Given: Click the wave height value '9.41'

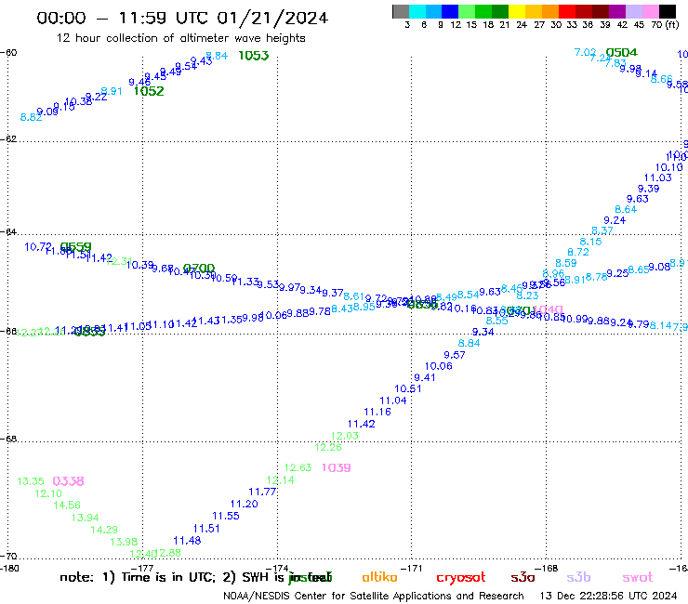Looking at the screenshot, I should (x=425, y=377).
